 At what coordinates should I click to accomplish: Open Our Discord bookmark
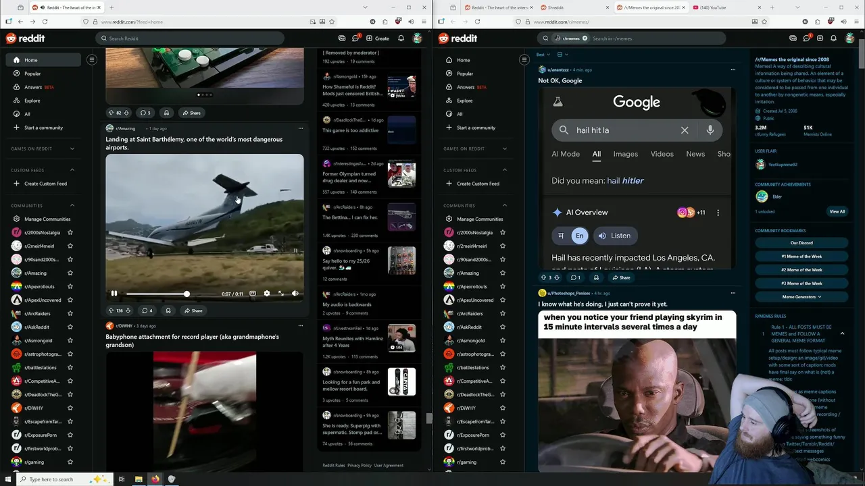click(801, 243)
